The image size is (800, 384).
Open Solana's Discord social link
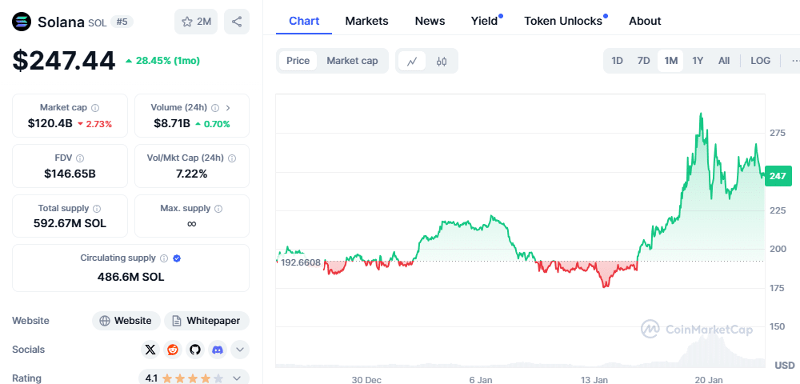(218, 350)
